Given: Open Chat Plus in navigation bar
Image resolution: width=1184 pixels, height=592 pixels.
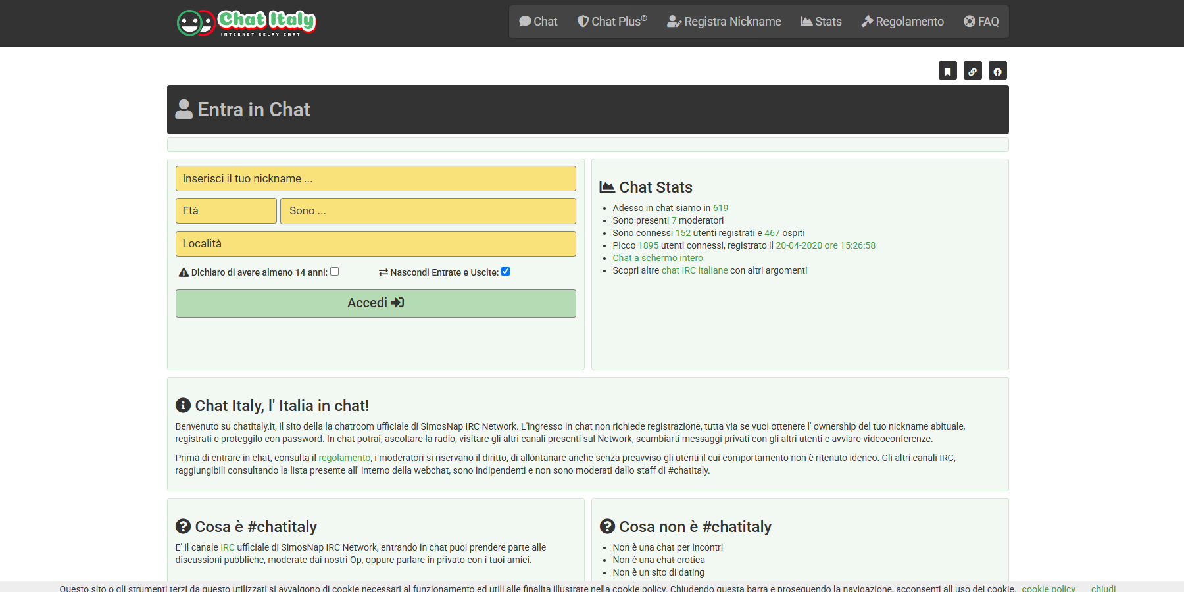Looking at the screenshot, I should point(612,22).
